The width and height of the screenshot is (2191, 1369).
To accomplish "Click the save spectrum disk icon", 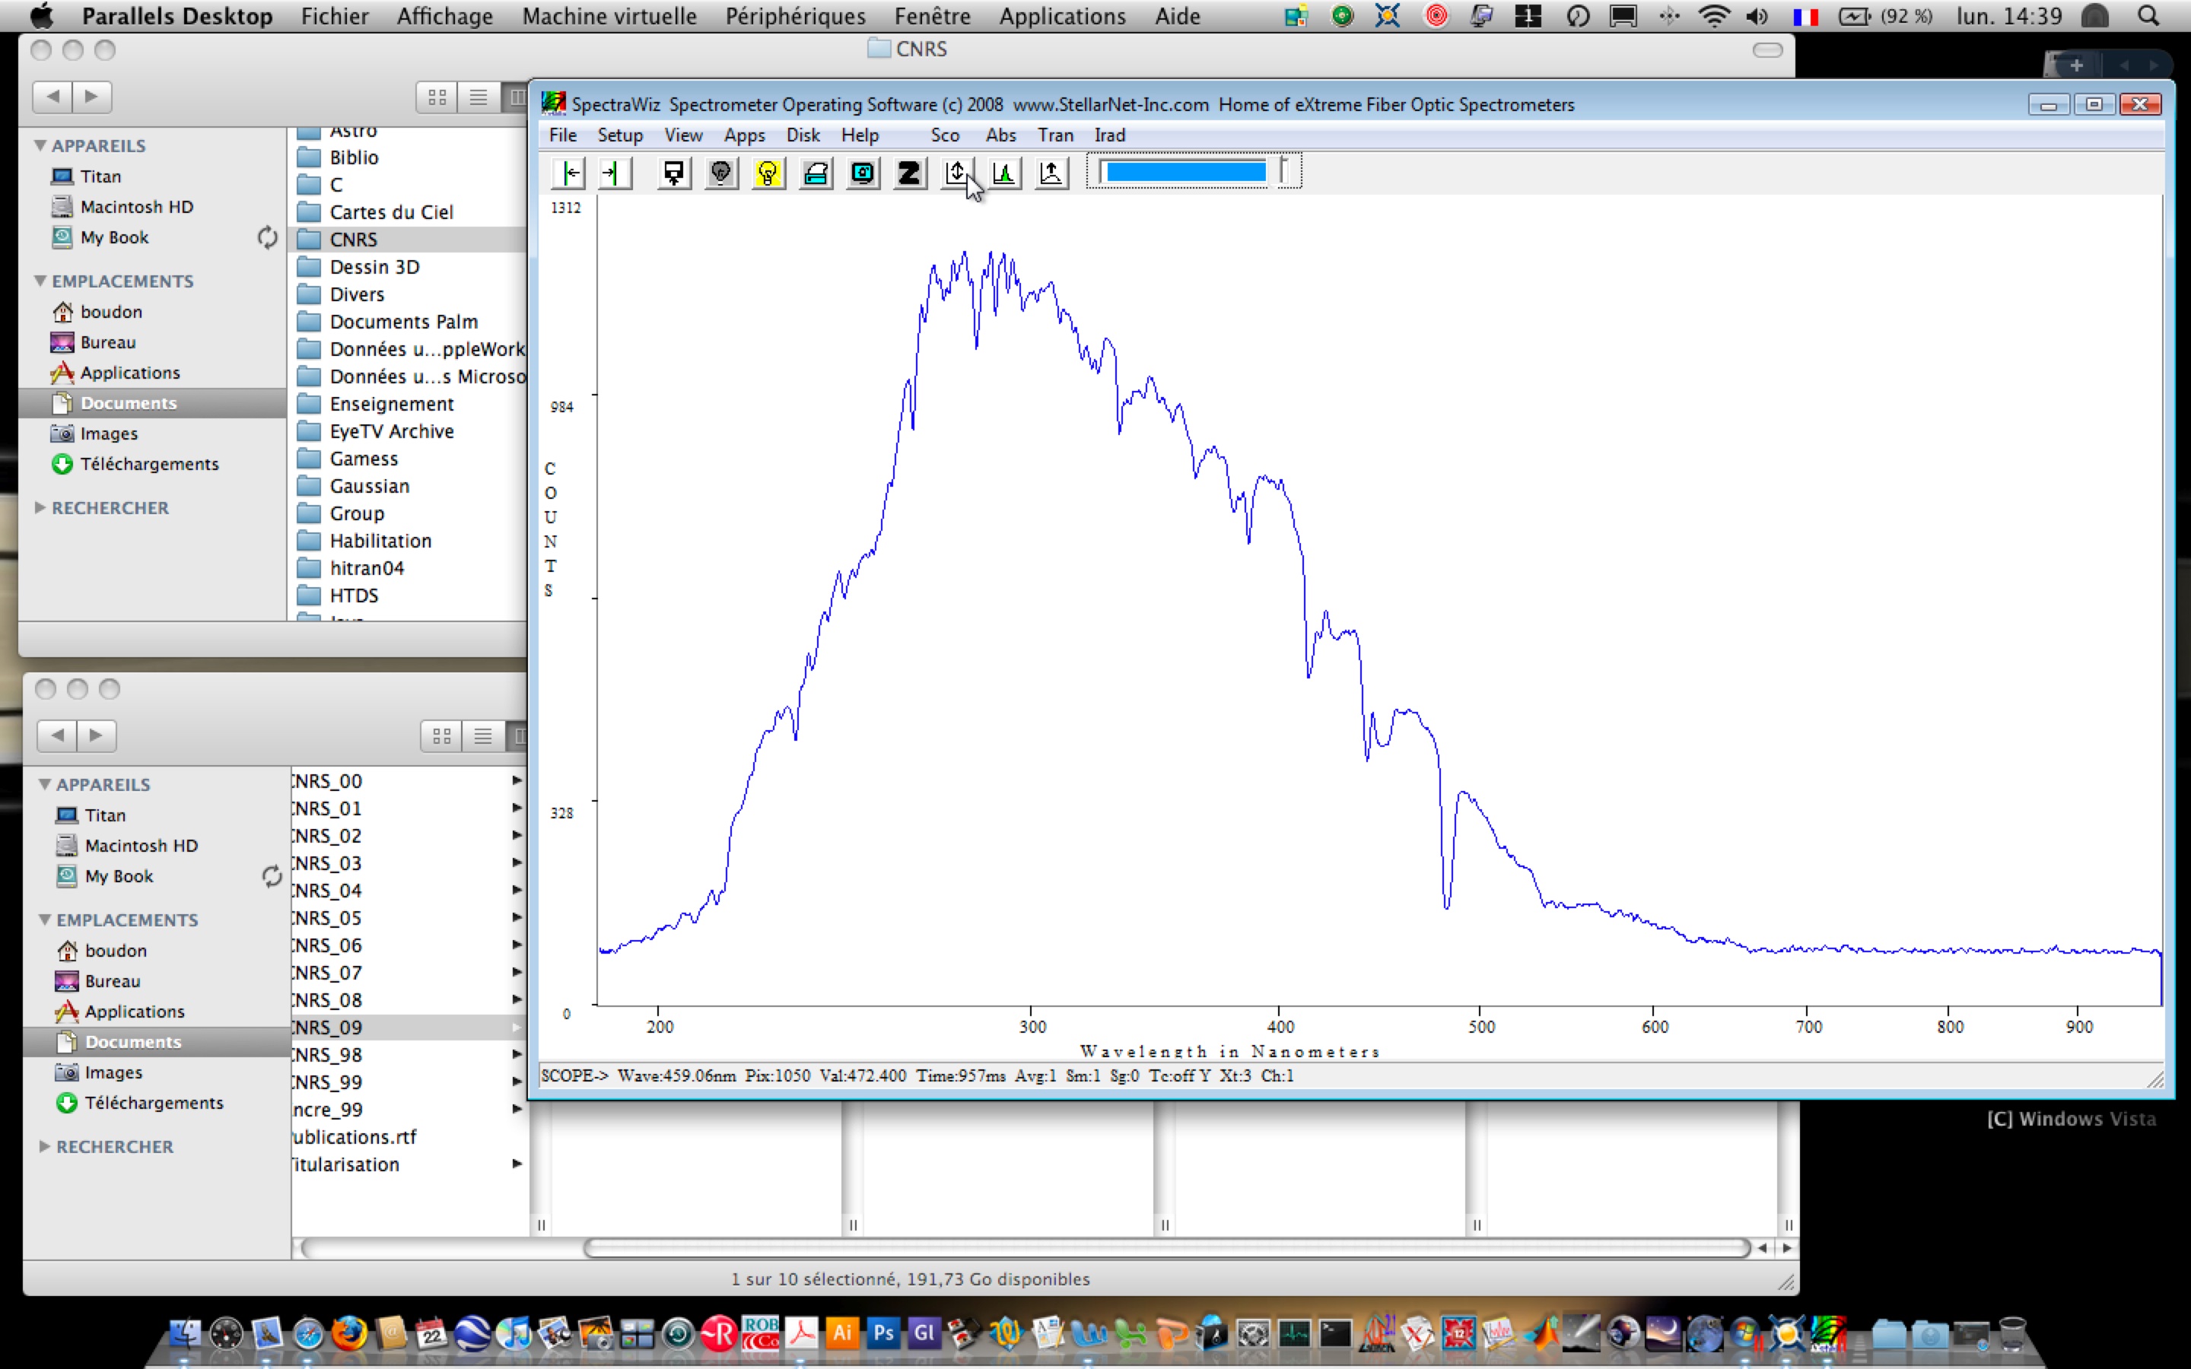I will point(673,172).
